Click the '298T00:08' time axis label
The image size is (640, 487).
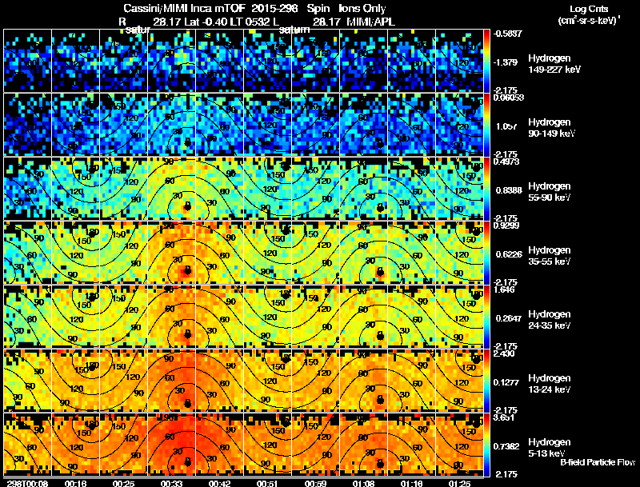(27, 483)
